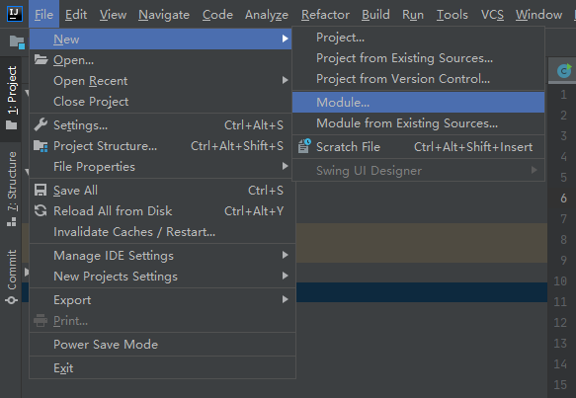Click the IntelliJ IDEA logo icon

point(15,14)
